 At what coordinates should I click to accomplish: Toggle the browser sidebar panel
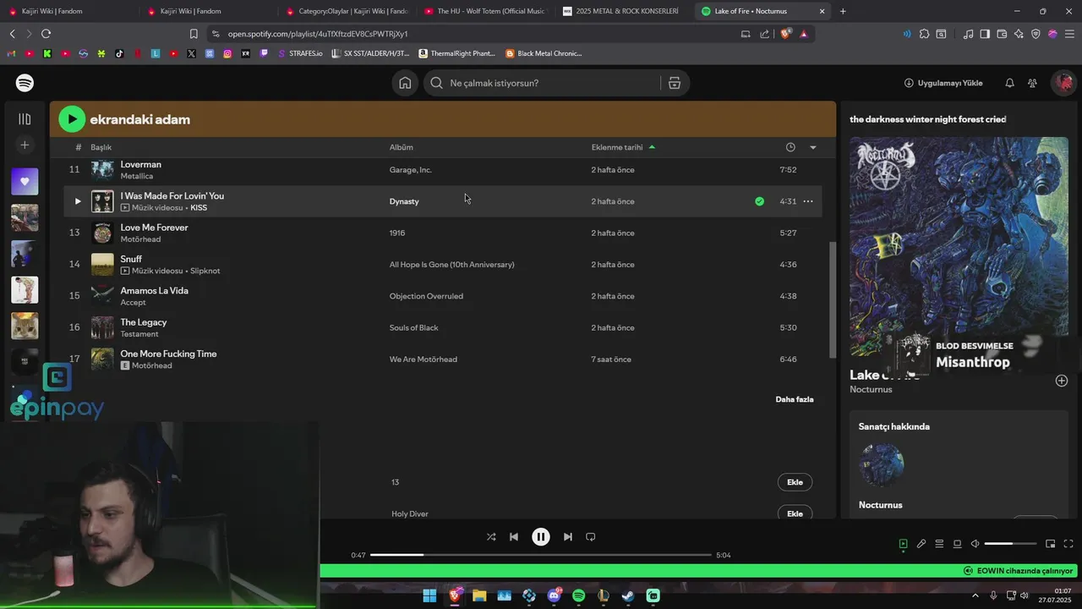(985, 34)
